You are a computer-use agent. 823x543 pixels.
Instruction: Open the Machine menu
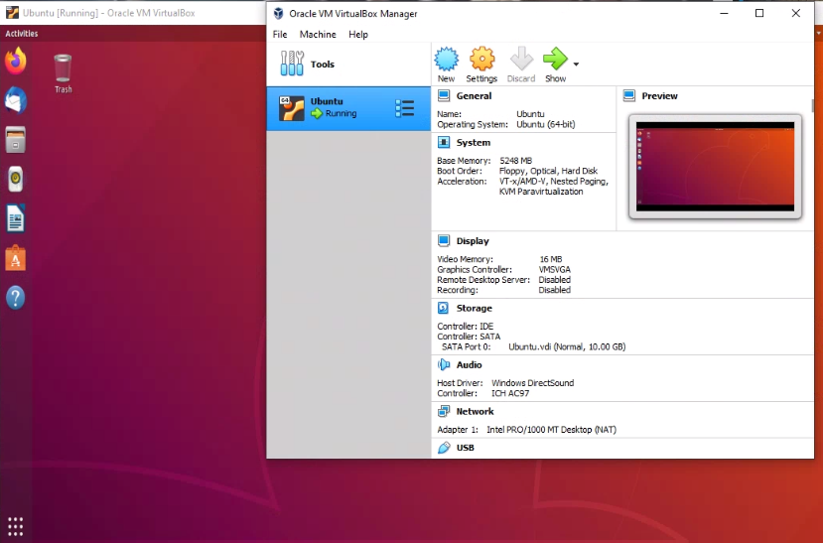click(x=318, y=34)
